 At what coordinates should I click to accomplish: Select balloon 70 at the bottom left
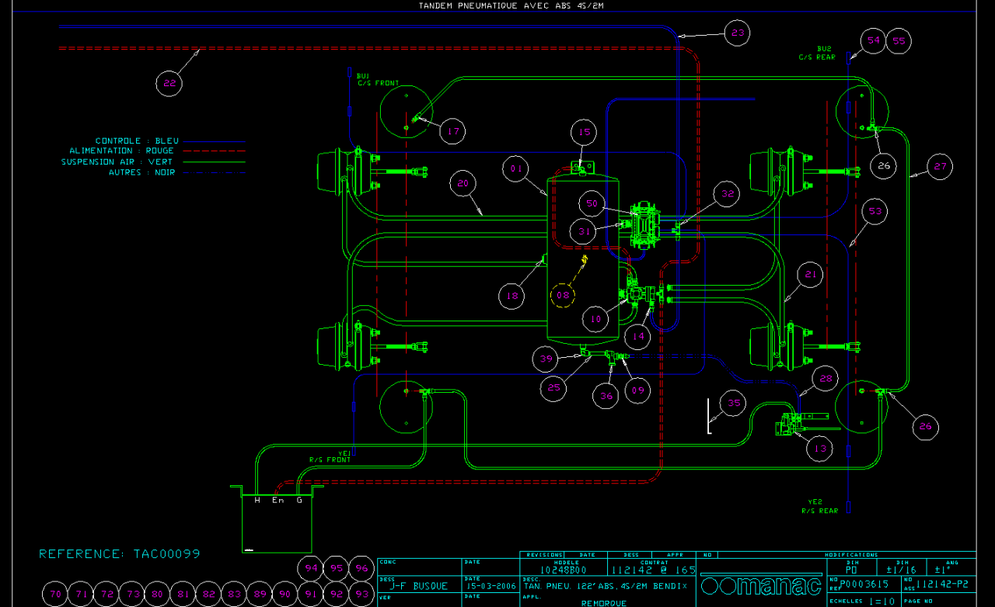coord(55,594)
